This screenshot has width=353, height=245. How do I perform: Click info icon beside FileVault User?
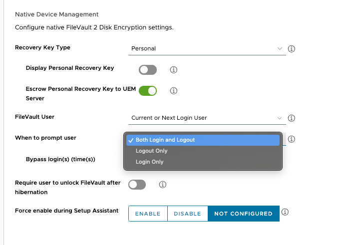click(x=291, y=118)
